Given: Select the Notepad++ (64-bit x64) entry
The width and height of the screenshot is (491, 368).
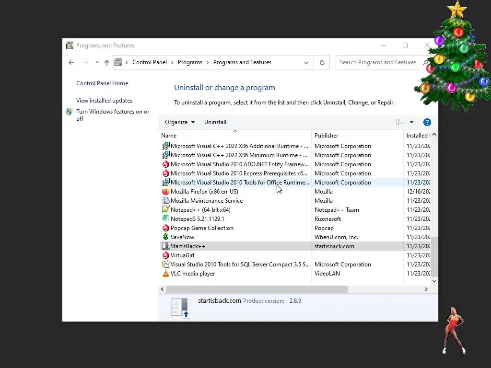Looking at the screenshot, I should [200, 210].
